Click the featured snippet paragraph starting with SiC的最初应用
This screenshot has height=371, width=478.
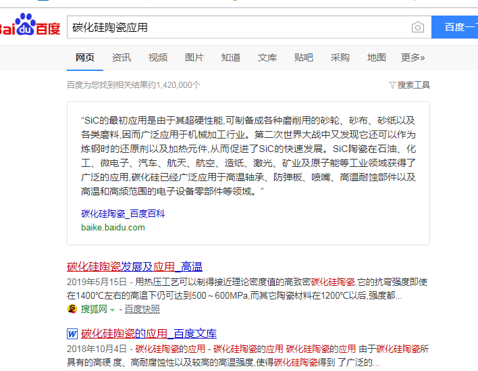(x=248, y=156)
